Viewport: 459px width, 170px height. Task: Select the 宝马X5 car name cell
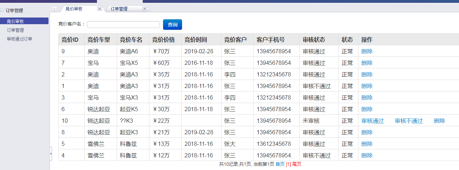click(x=133, y=63)
